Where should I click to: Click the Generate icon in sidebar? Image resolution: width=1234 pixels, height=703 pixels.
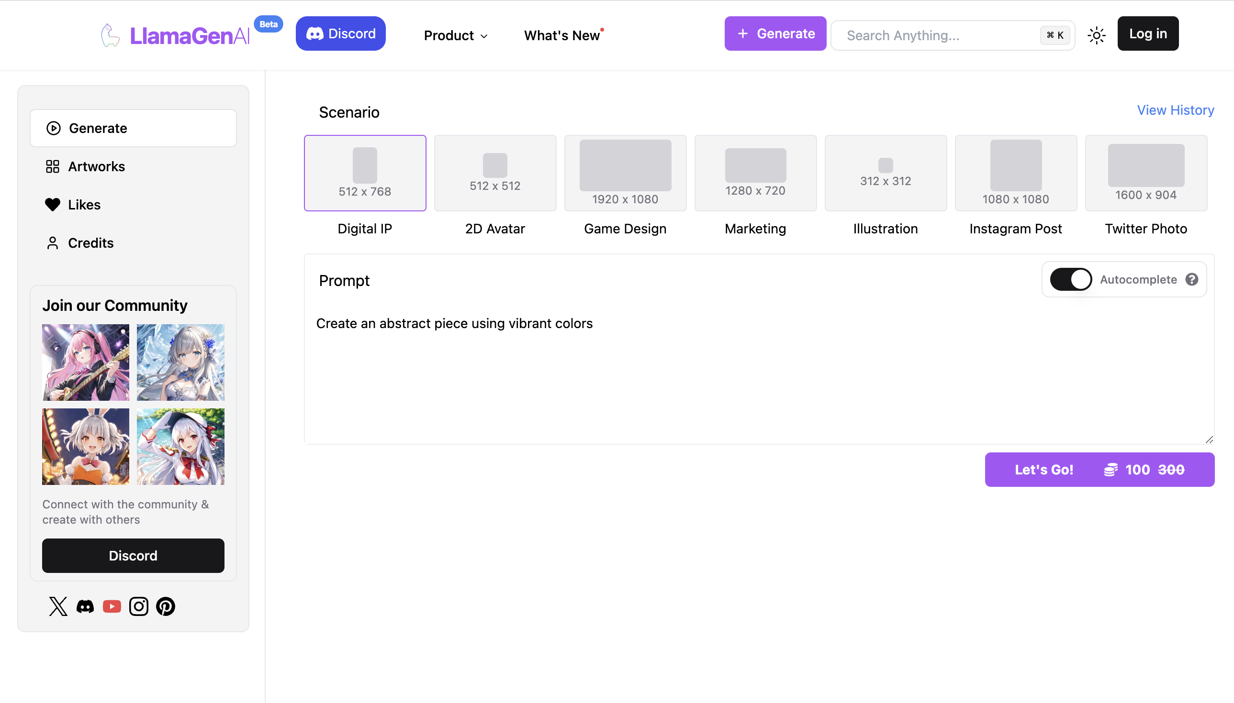[54, 128]
